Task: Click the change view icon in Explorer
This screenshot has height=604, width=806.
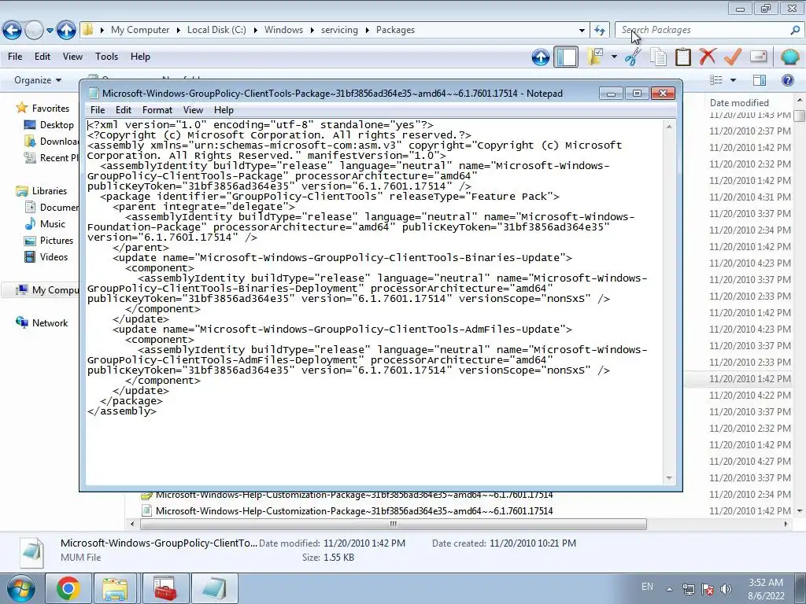Action: click(716, 80)
